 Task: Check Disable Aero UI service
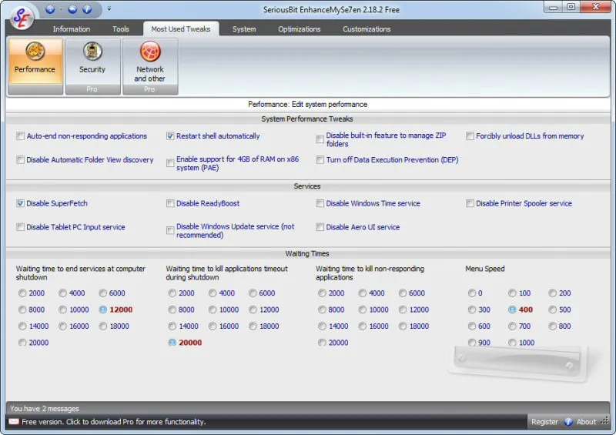pos(320,226)
